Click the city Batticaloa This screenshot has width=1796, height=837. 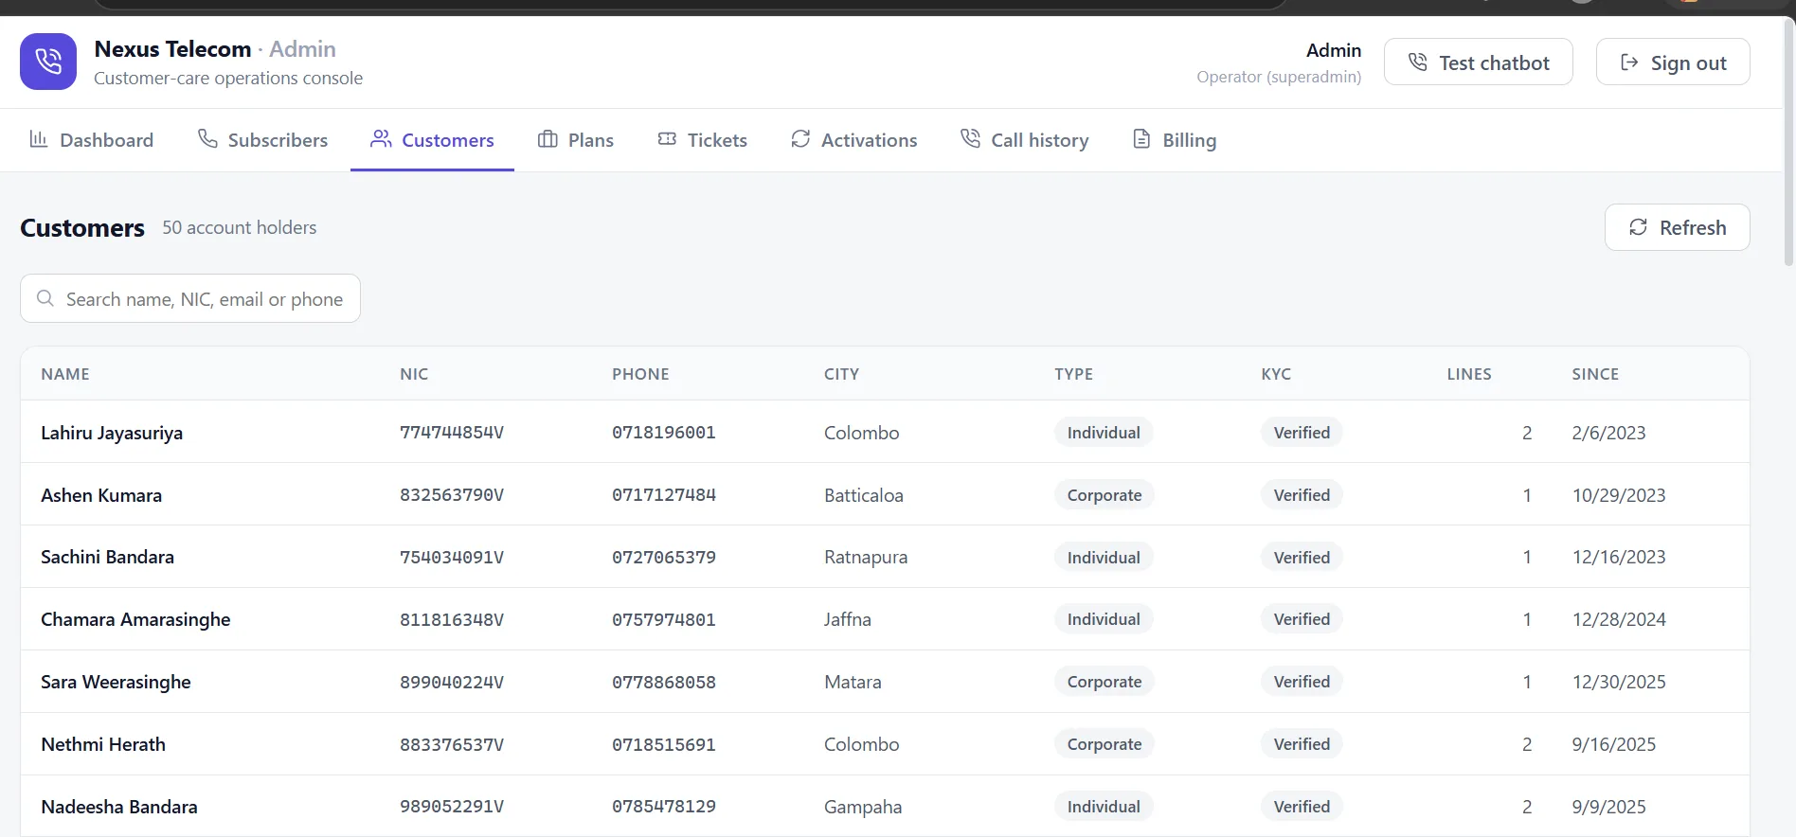pyautogui.click(x=864, y=495)
